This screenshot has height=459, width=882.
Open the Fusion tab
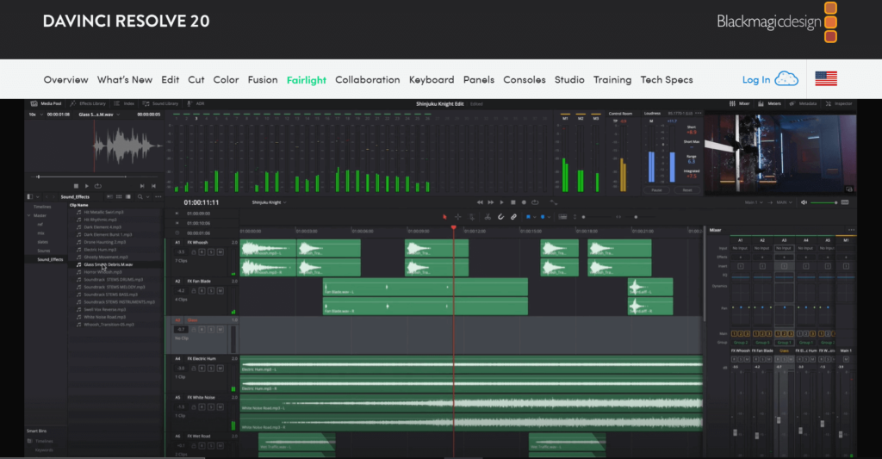click(263, 80)
